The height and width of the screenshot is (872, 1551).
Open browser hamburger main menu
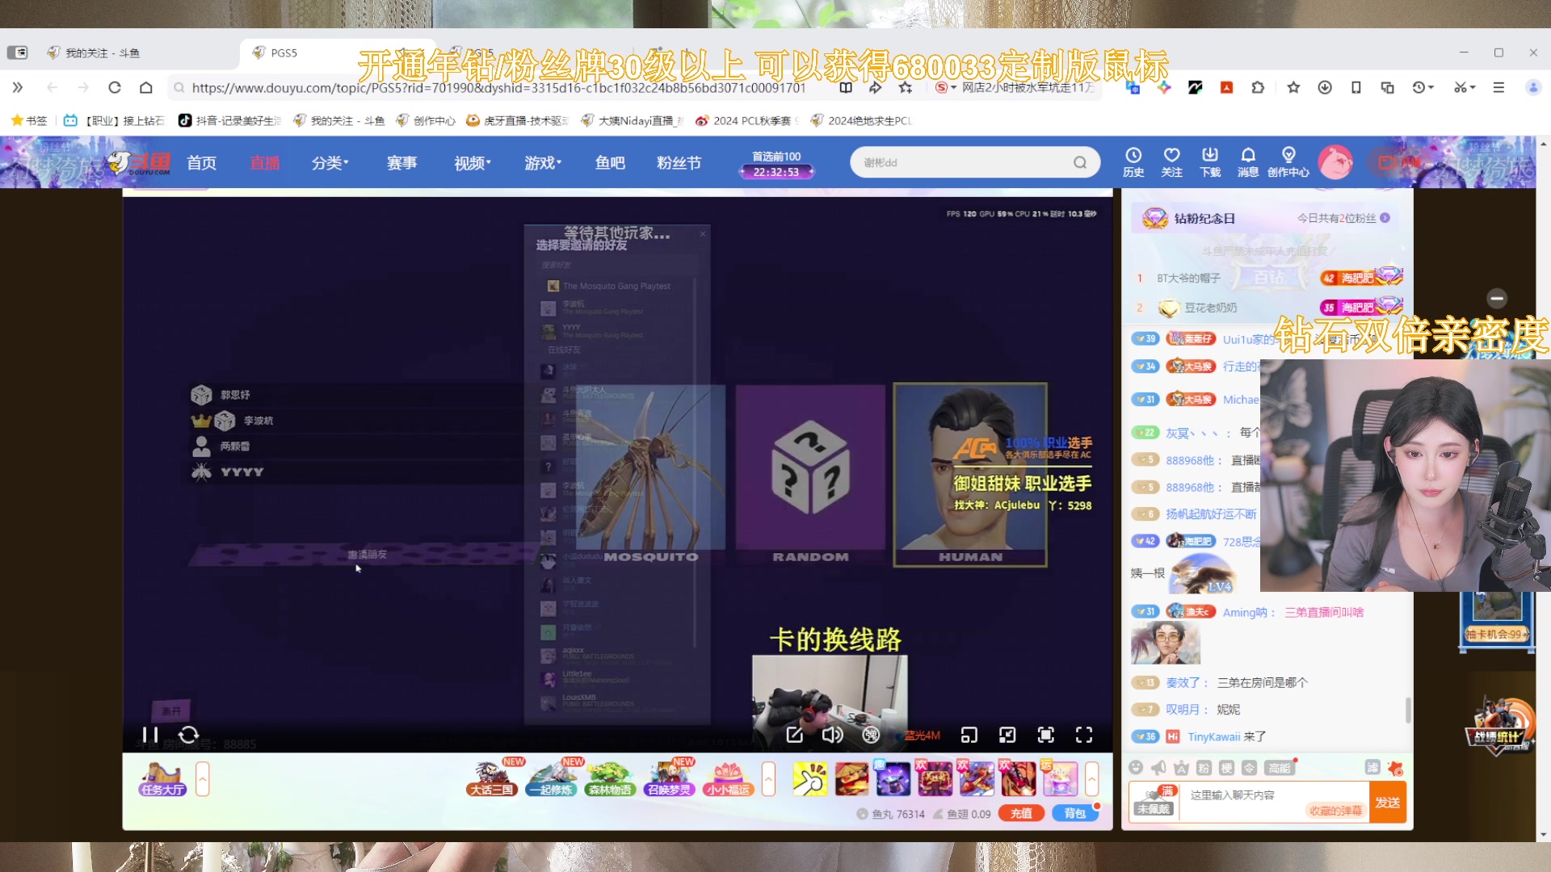point(1498,87)
